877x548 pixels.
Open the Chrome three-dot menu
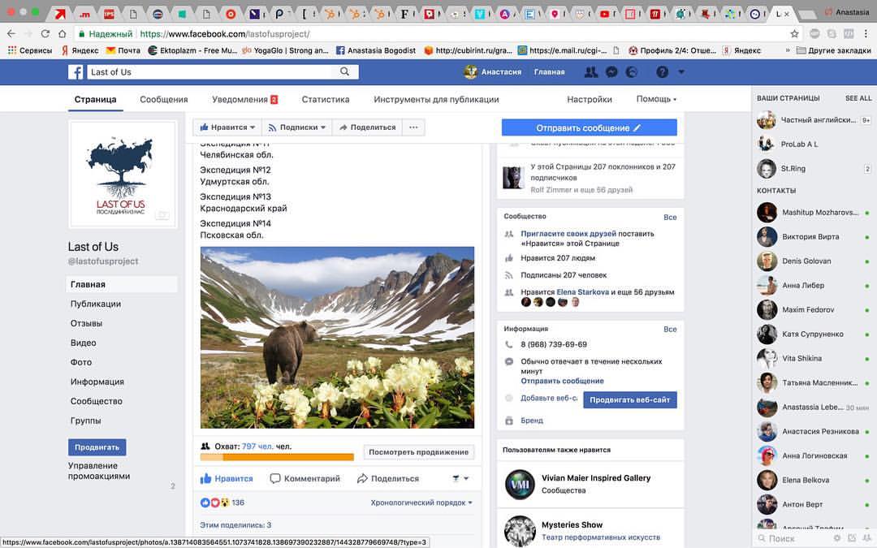[866, 33]
